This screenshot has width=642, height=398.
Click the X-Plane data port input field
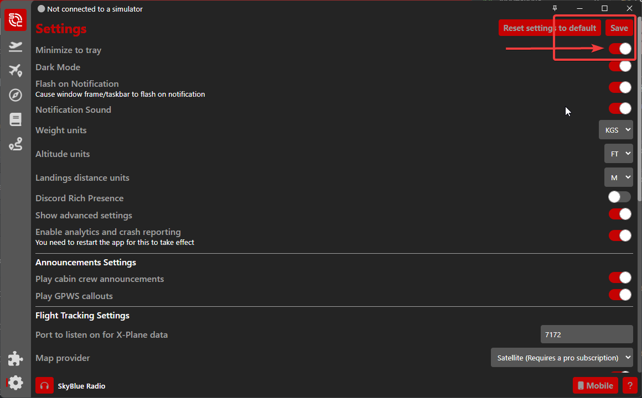[586, 334]
